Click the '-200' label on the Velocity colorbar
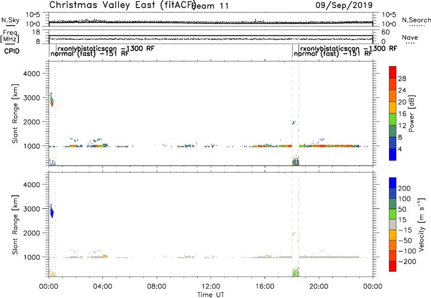 coord(407,261)
